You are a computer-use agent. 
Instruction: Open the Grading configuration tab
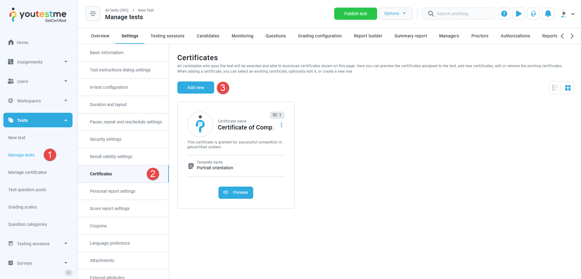coord(320,36)
